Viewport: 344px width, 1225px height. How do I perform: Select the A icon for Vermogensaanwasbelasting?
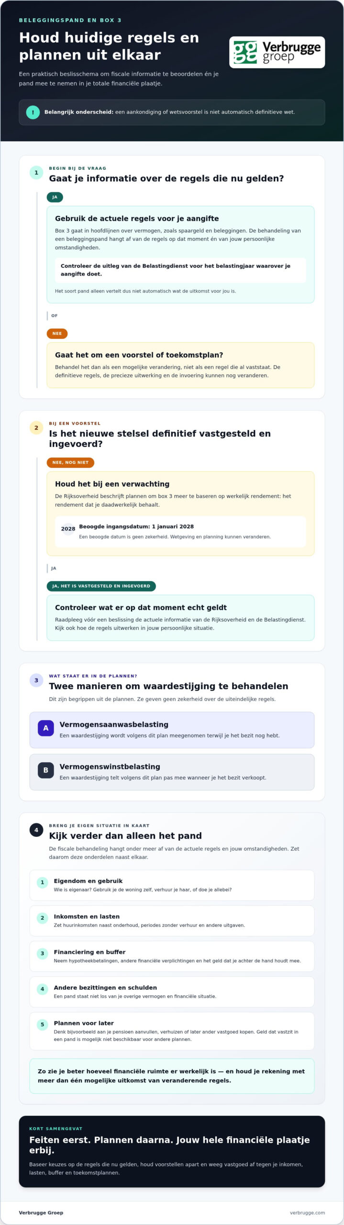click(x=46, y=728)
